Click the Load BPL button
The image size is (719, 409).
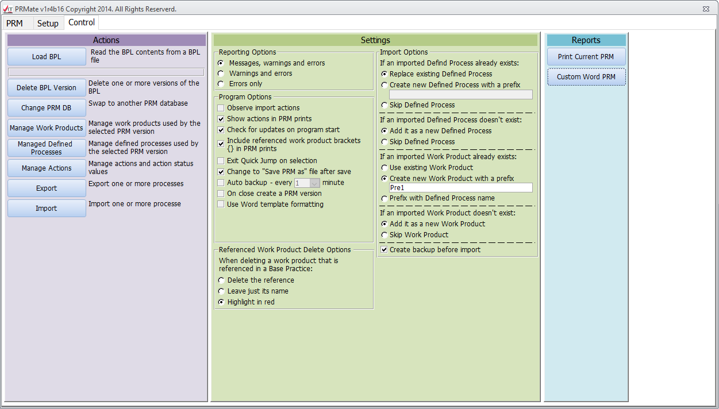(47, 57)
